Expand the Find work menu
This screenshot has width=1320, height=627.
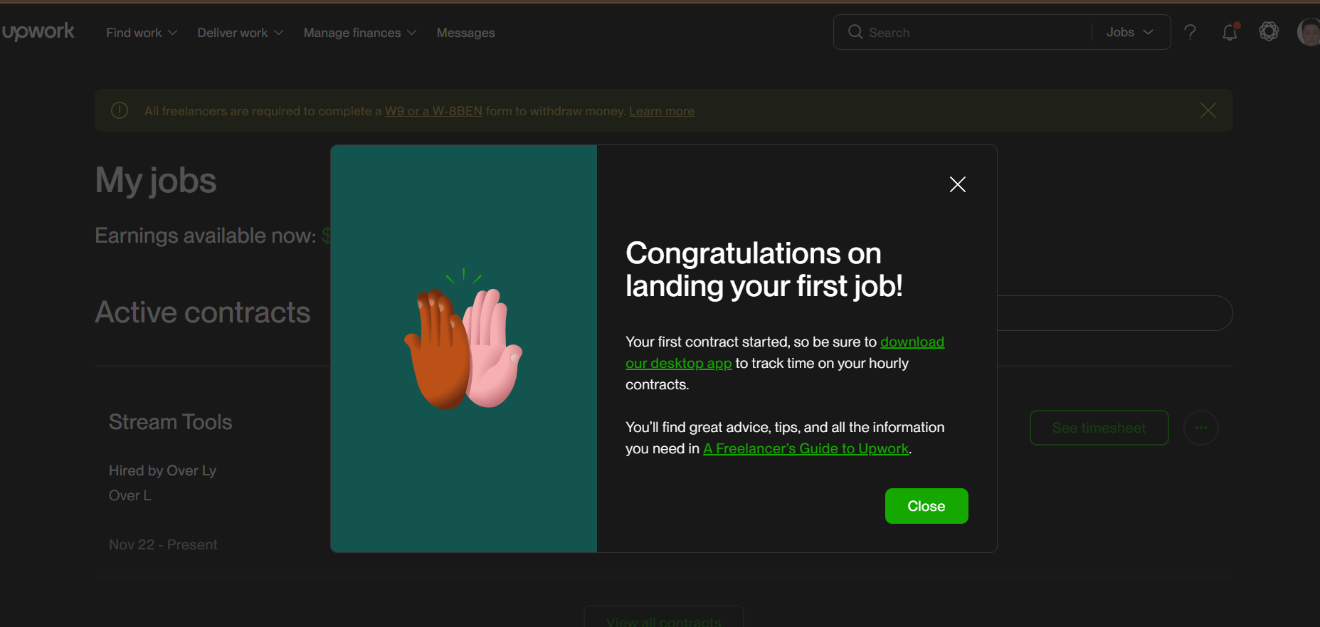click(x=142, y=33)
